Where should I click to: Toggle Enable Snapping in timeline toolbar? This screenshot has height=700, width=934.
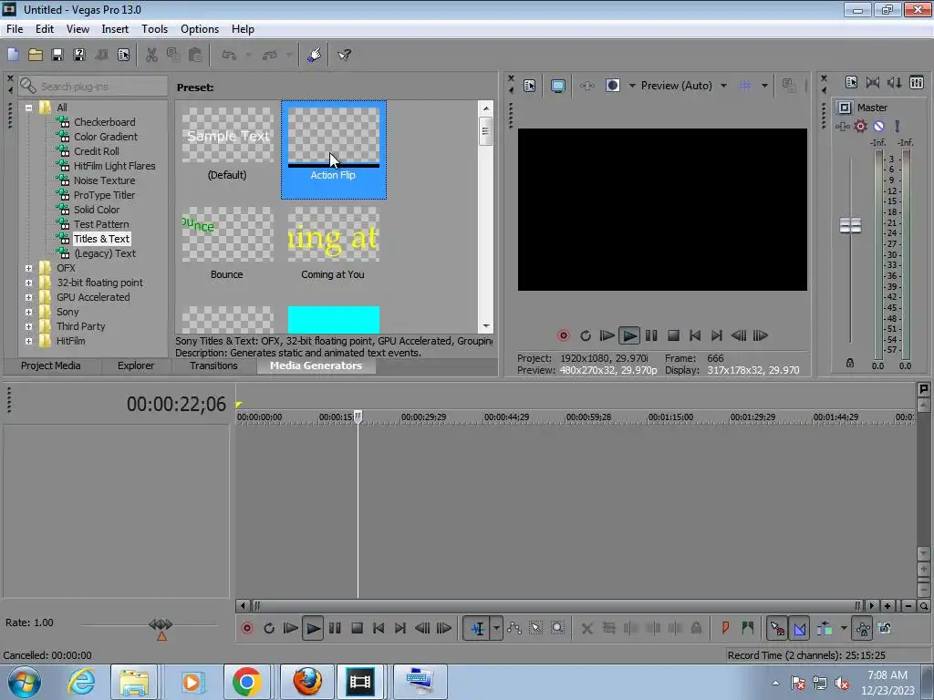tap(777, 628)
